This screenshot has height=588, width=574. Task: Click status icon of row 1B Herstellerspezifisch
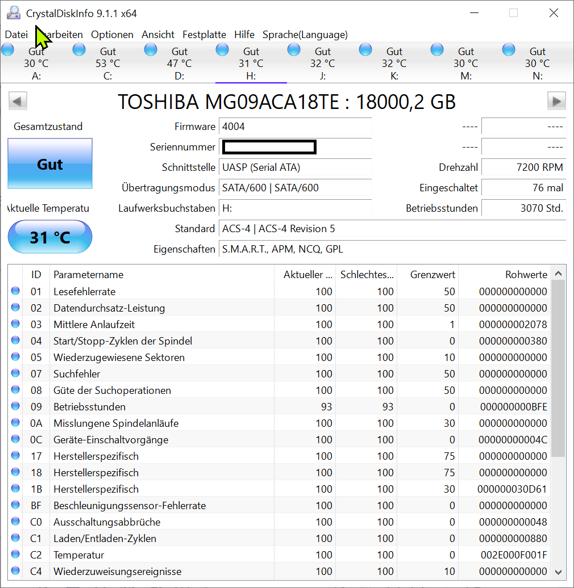(x=15, y=488)
